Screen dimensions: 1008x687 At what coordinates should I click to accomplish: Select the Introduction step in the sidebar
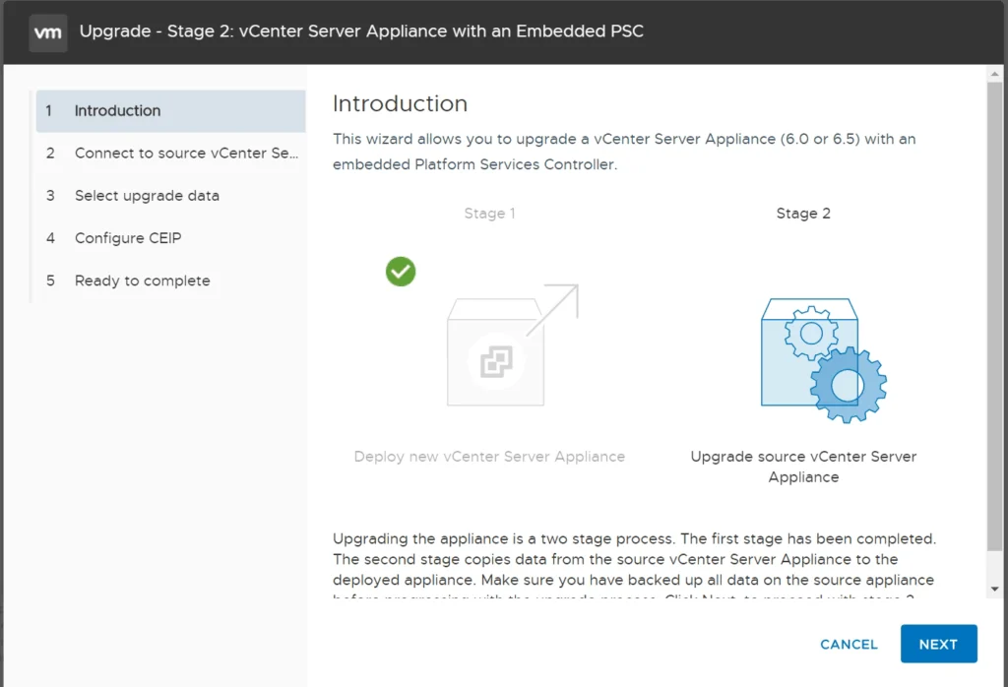(x=170, y=110)
